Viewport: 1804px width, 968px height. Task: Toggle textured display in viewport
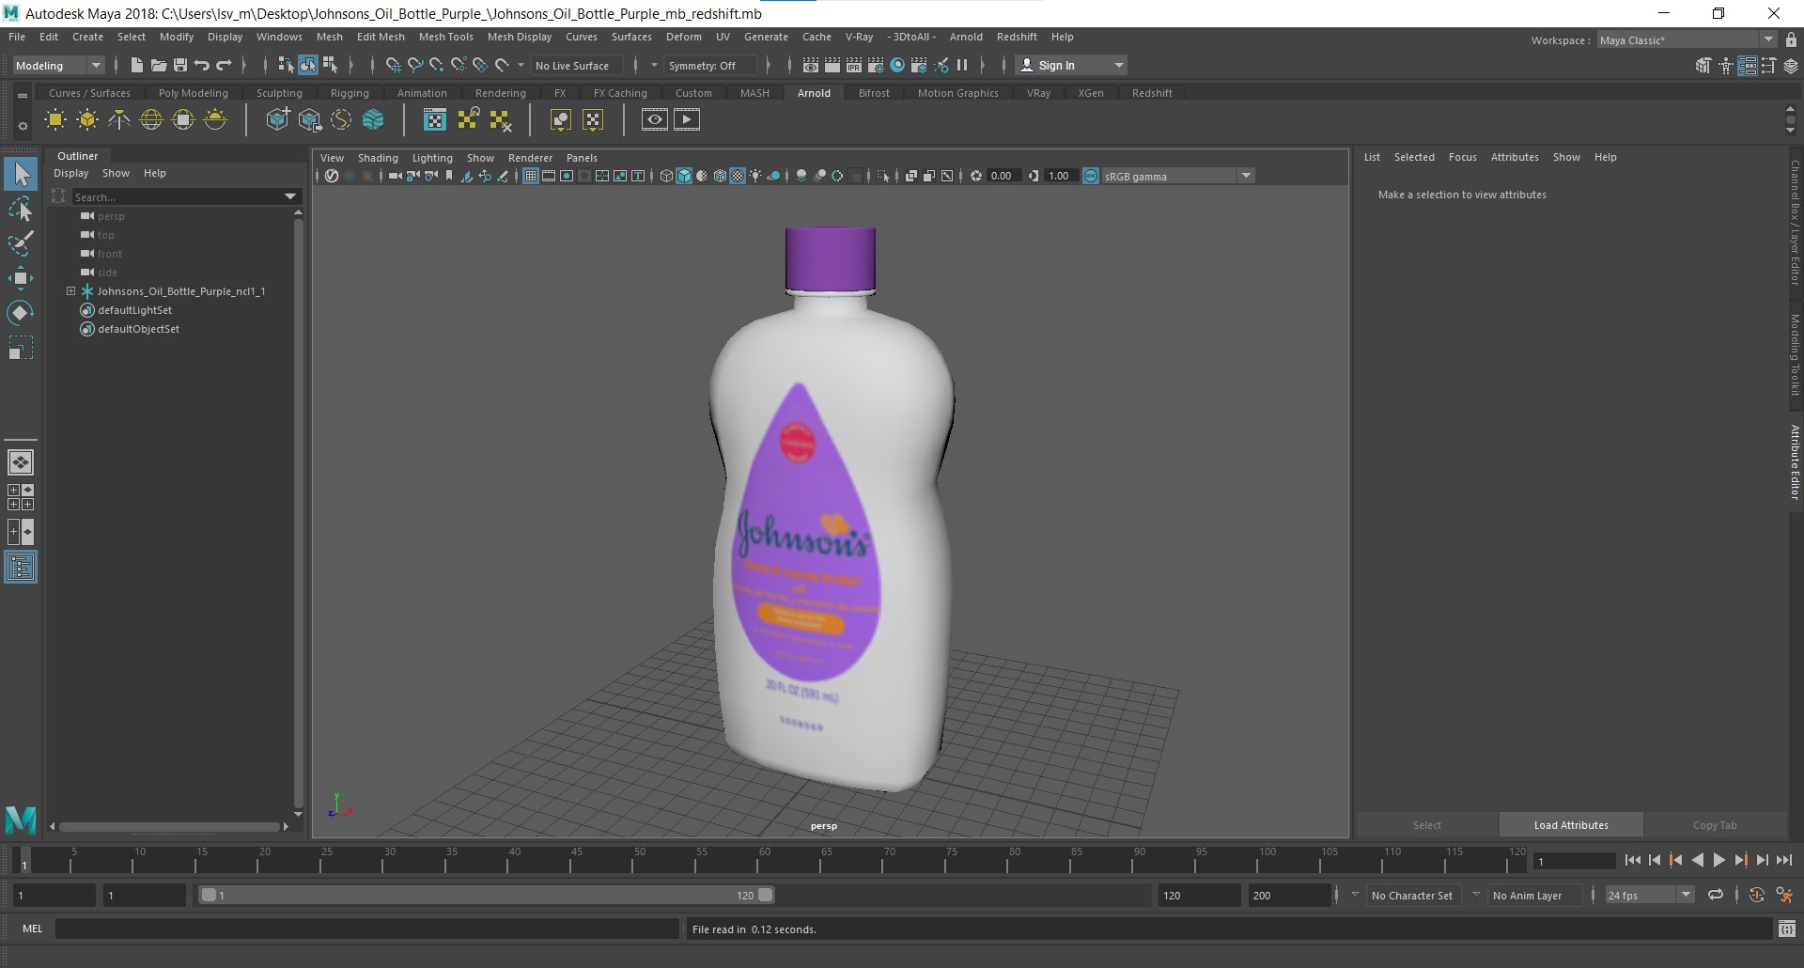point(739,176)
